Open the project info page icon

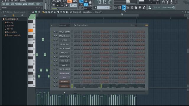point(136,8)
